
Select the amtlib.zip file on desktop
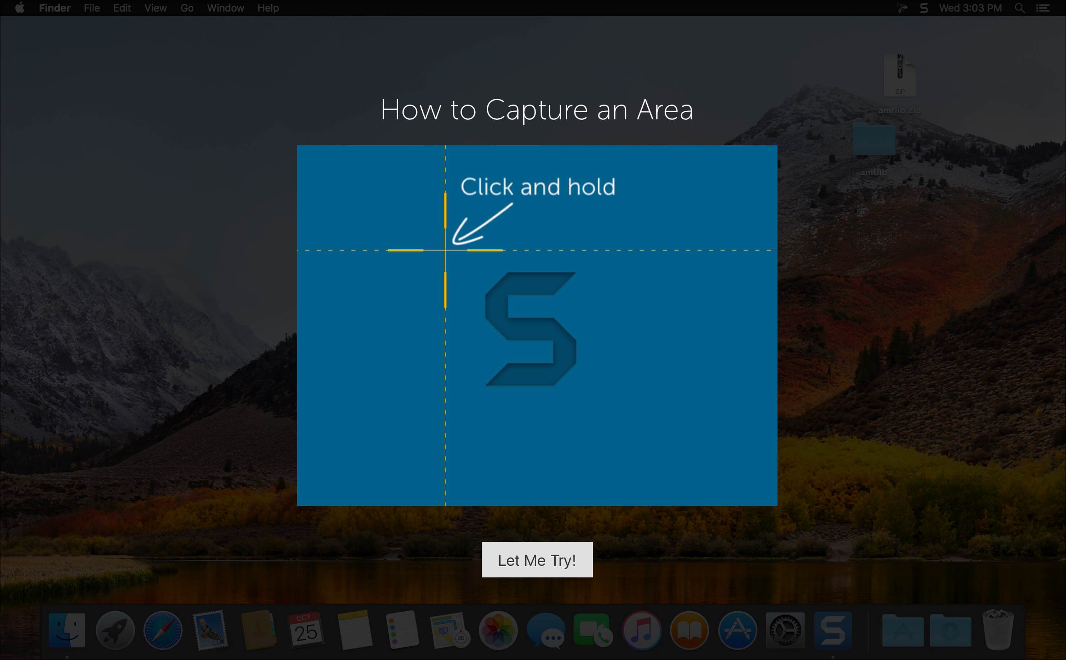click(899, 84)
